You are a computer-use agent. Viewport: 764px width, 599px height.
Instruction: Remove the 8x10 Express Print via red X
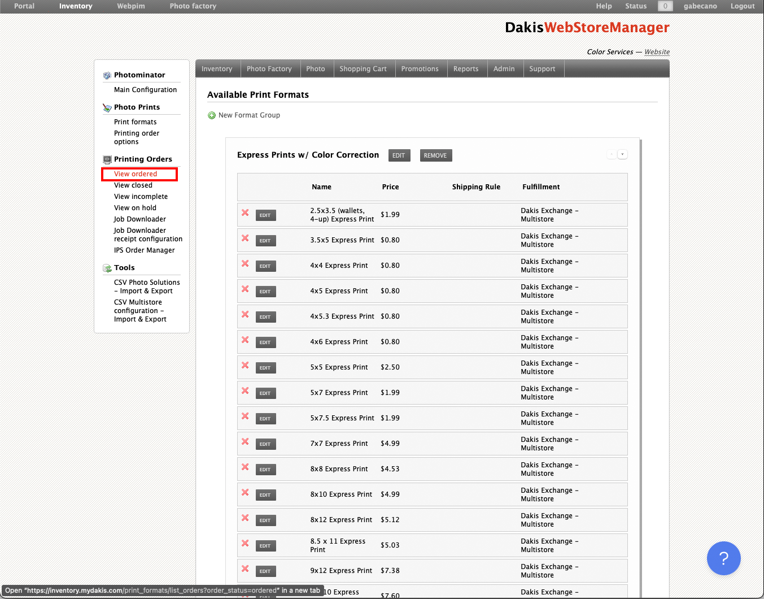245,492
